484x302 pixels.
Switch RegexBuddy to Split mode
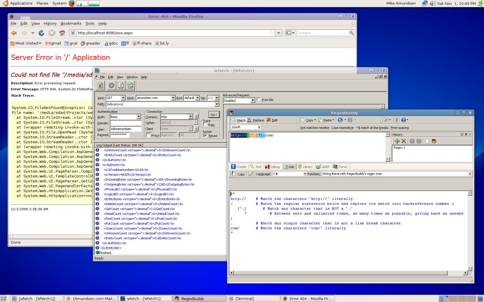272,120
